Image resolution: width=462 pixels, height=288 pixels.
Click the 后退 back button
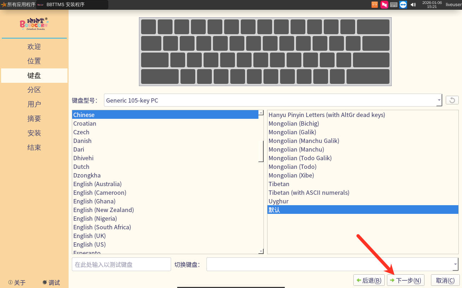pyautogui.click(x=369, y=280)
